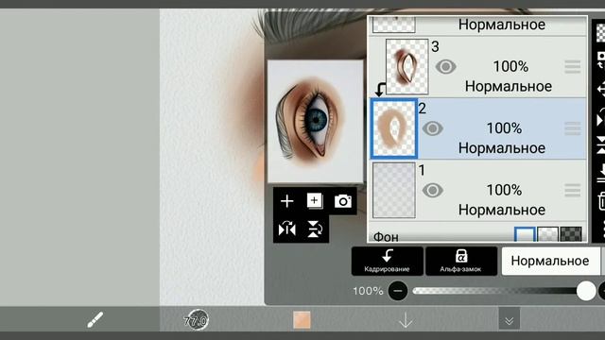Click the 100% value of layer 3
Image resolution: width=605 pixels, height=340 pixels.
point(510,67)
